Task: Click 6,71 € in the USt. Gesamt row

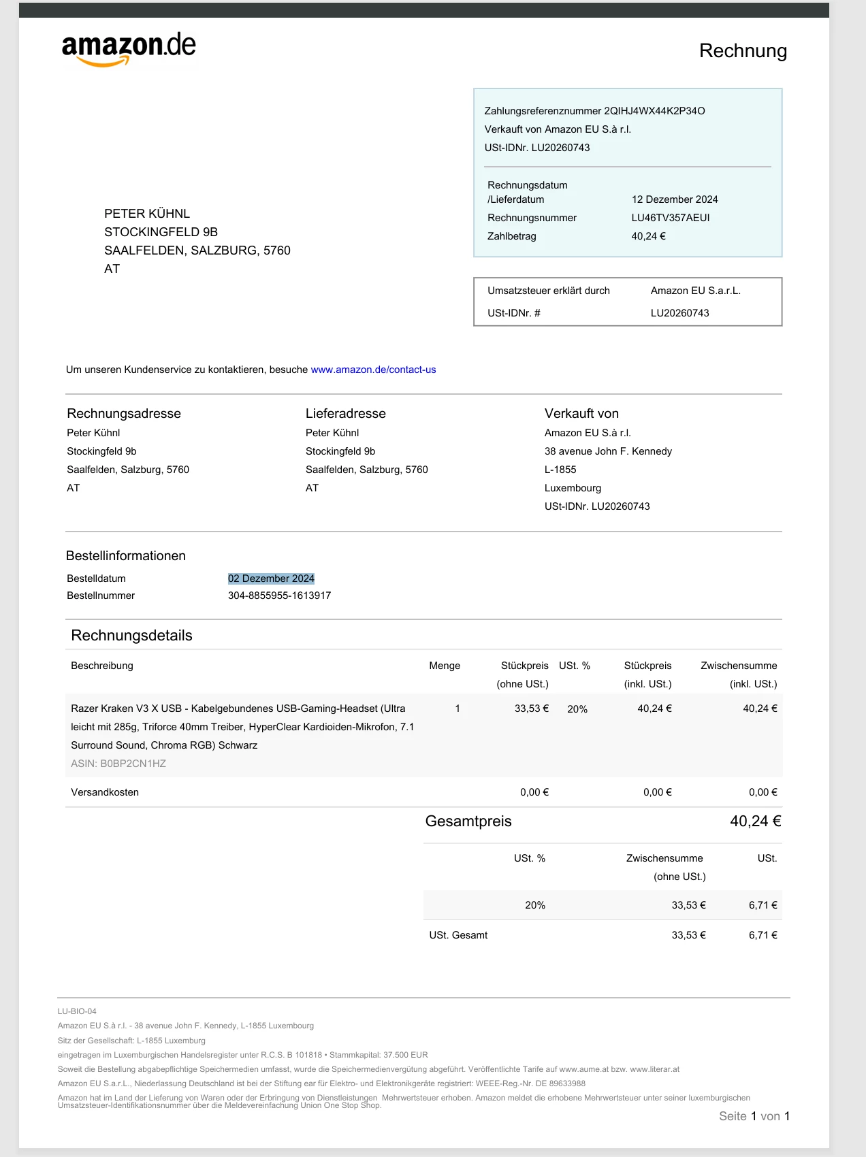Action: (x=763, y=935)
